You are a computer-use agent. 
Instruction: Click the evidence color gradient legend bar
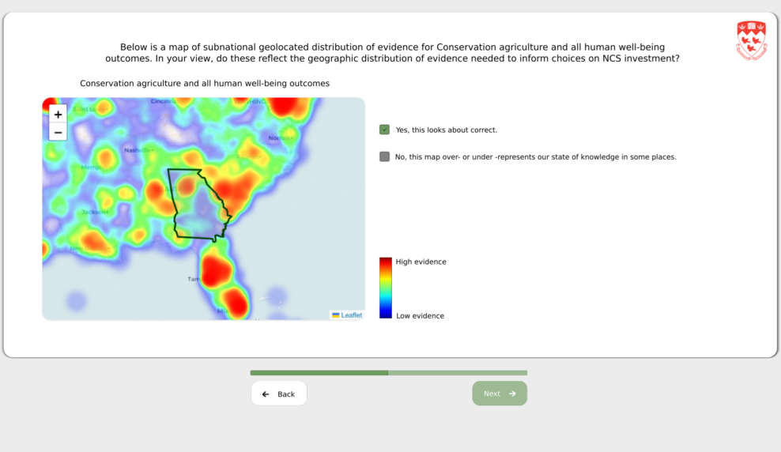click(x=386, y=288)
